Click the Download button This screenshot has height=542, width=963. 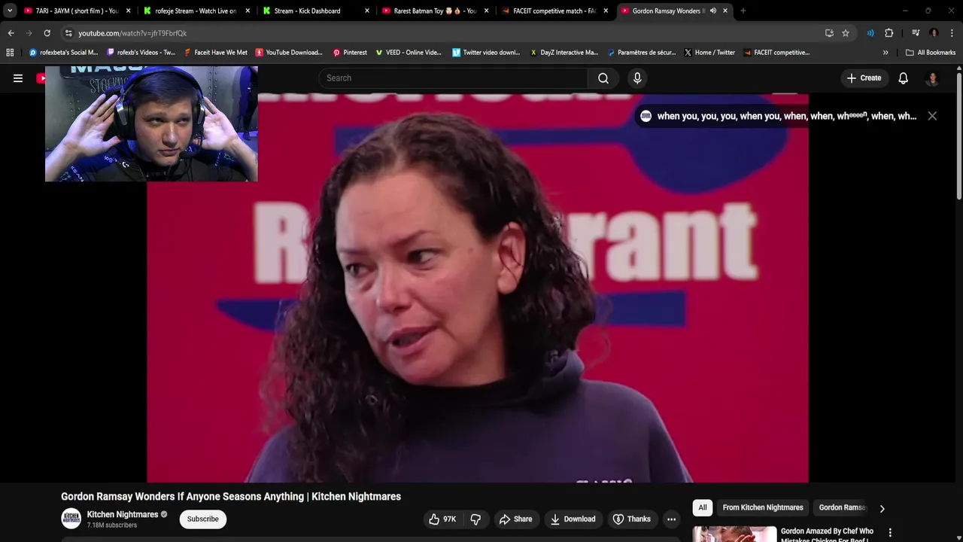tap(573, 519)
